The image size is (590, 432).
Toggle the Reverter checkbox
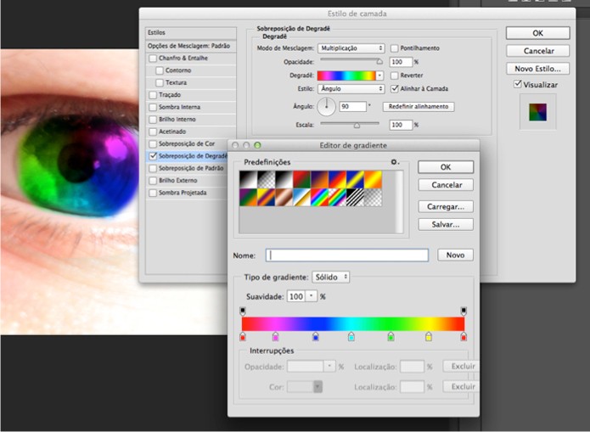coord(395,75)
